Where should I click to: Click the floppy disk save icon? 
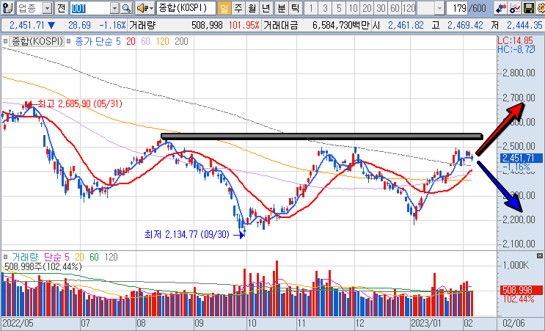[x=528, y=8]
